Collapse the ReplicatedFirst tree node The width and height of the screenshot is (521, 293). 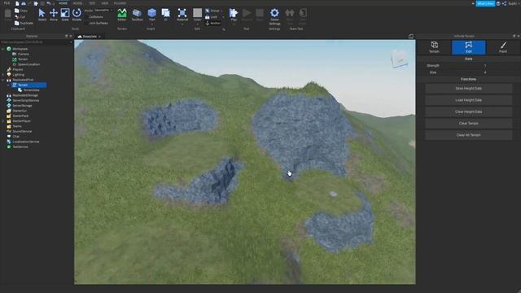pos(3,80)
